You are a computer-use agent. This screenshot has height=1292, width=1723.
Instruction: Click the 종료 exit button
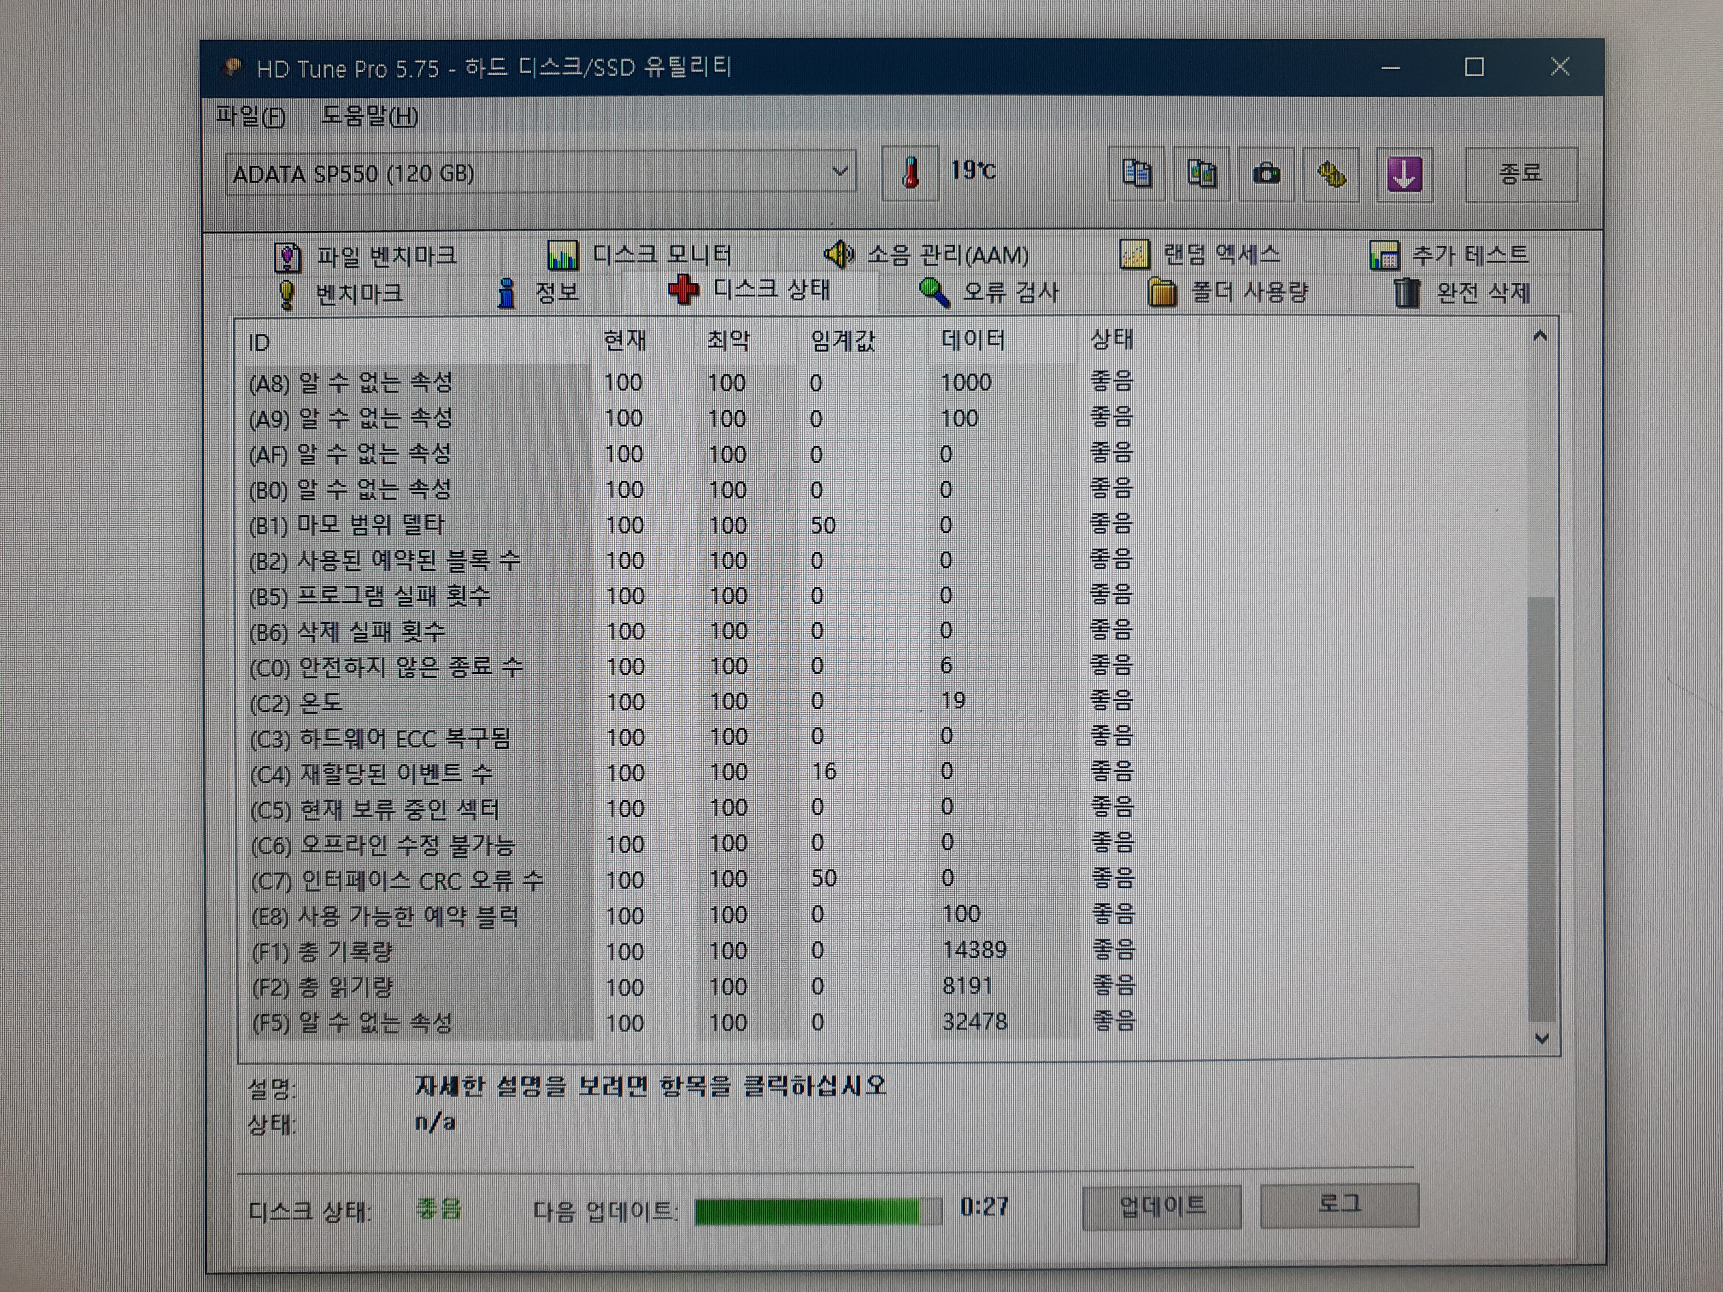click(1520, 173)
